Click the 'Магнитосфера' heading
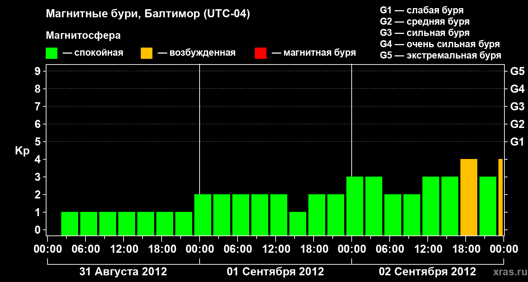528x282 pixels. tap(83, 36)
